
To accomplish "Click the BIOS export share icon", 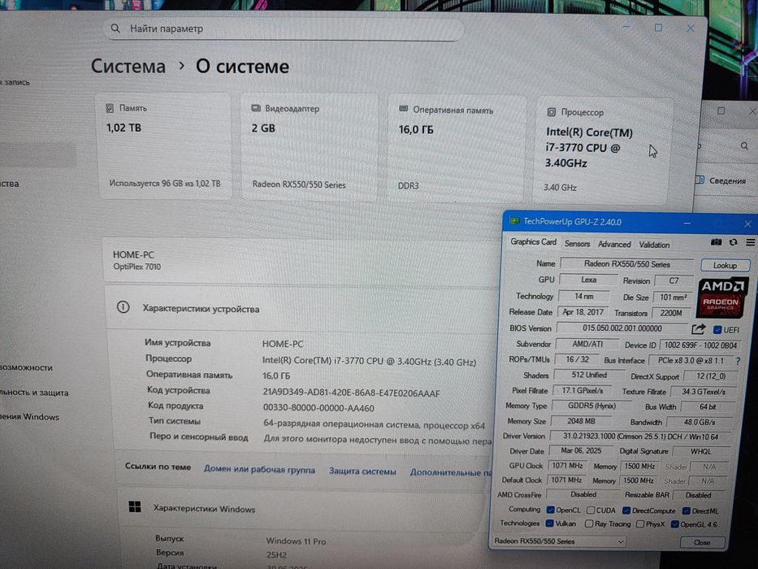I will click(699, 329).
